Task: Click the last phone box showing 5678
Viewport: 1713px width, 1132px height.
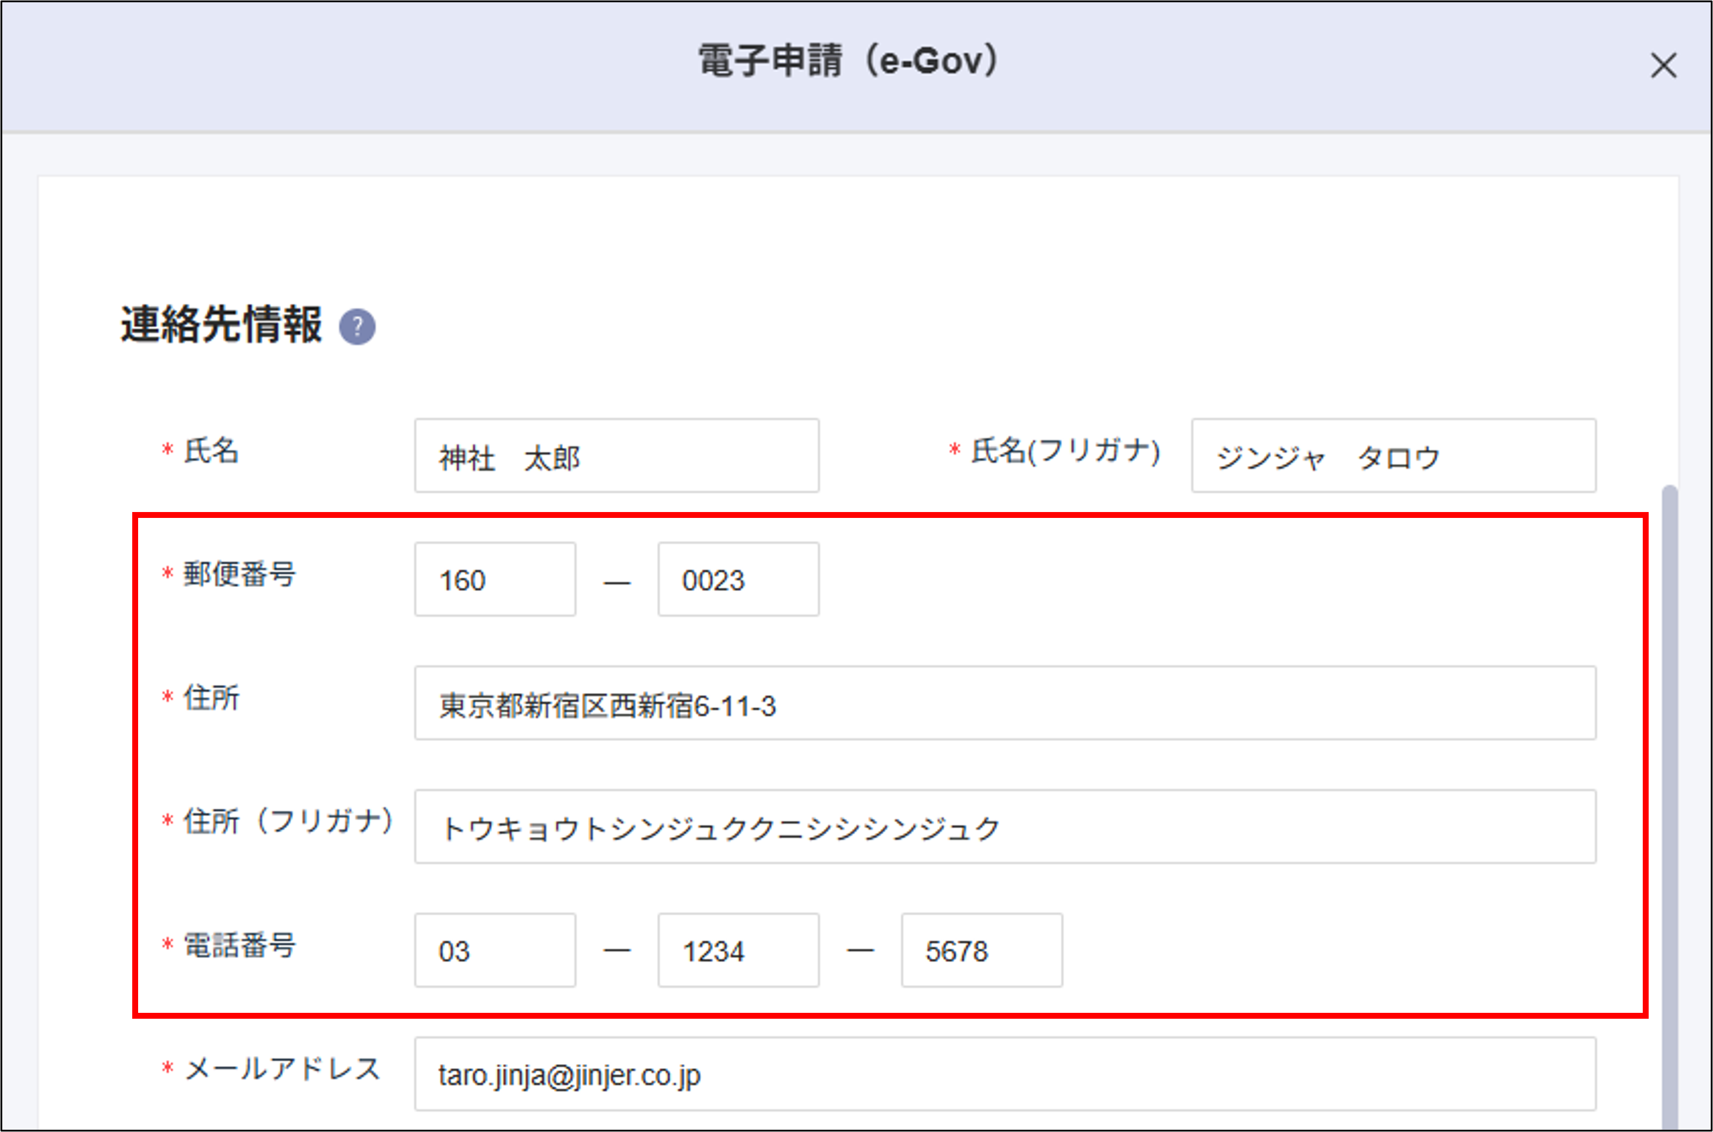Action: pyautogui.click(x=980, y=951)
